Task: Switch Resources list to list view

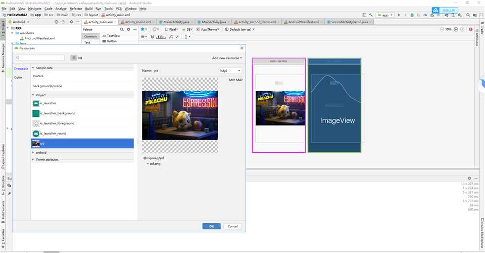Action: pyautogui.click(x=73, y=57)
